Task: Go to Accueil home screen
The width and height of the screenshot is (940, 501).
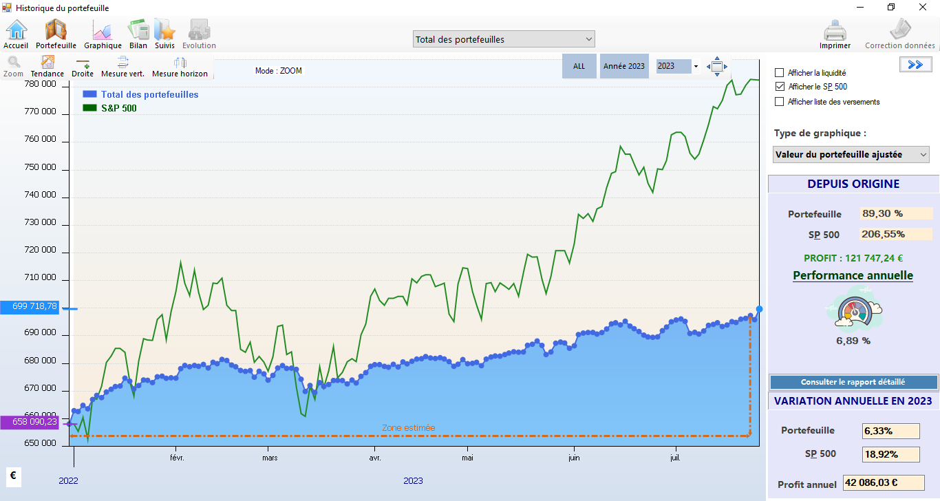Action: 16,34
